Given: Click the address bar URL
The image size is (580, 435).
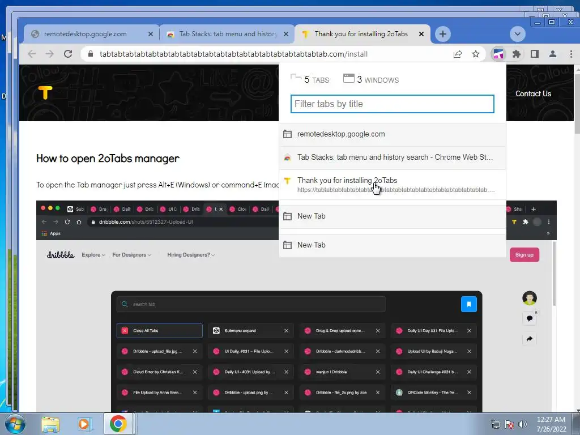Looking at the screenshot, I should pos(233,54).
